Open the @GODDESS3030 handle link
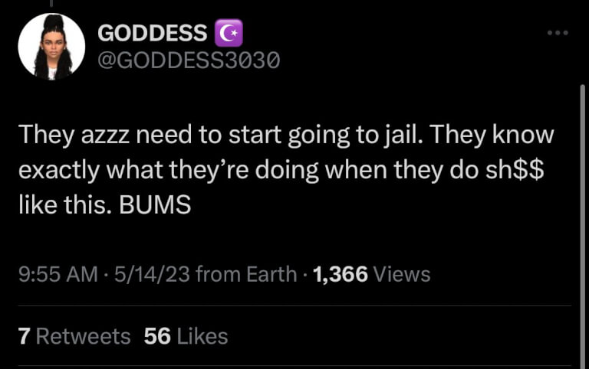The width and height of the screenshot is (589, 369). (x=189, y=60)
